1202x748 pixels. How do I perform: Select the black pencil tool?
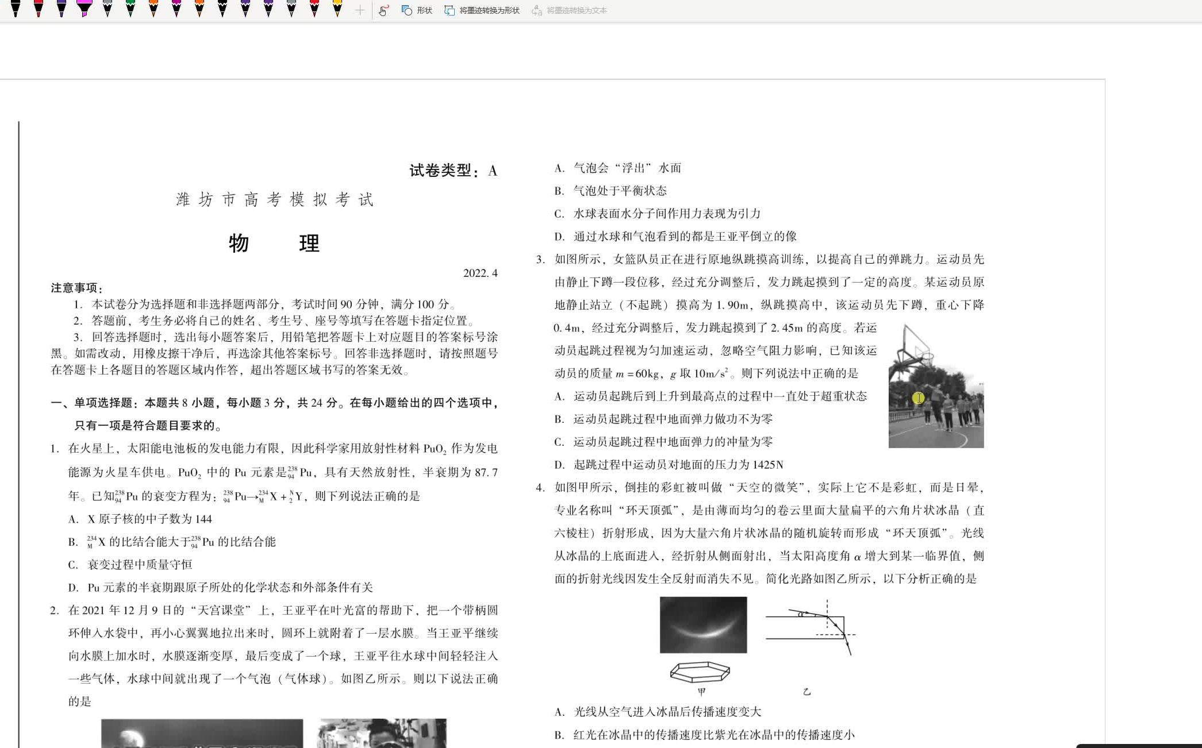click(x=222, y=9)
